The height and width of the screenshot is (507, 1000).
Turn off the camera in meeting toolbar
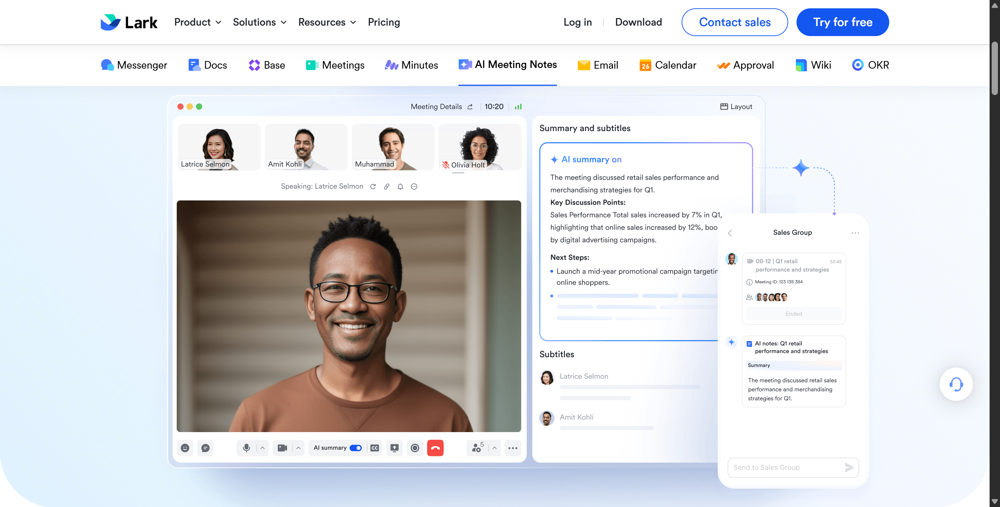click(282, 448)
